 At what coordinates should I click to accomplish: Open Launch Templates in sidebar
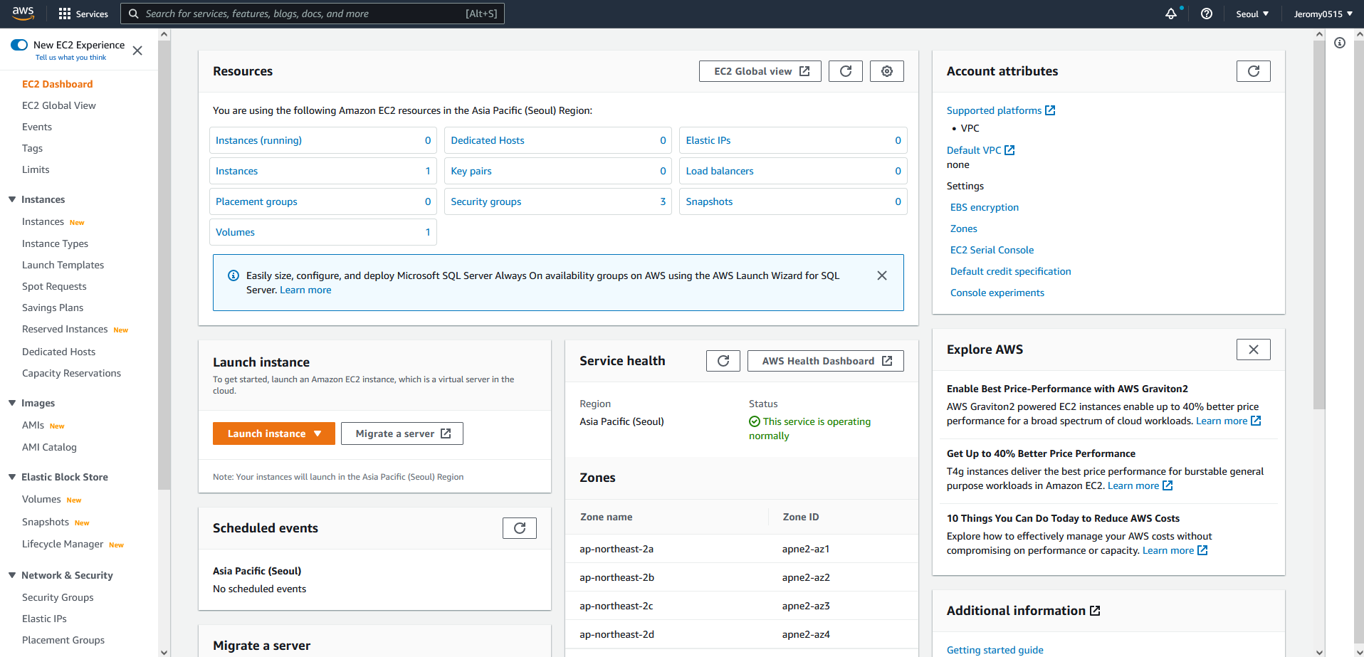tap(63, 265)
